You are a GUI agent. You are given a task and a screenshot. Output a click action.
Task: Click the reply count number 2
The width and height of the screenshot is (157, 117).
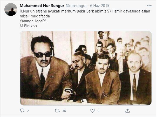[x=28, y=111]
